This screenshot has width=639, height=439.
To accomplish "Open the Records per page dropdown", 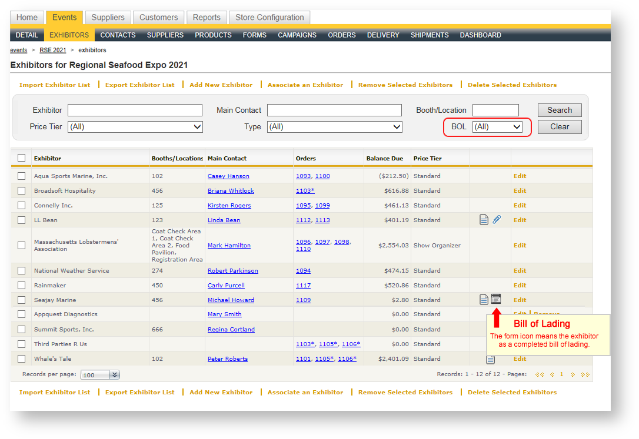I will tap(101, 375).
